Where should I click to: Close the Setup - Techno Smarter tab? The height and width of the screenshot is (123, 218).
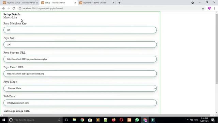75,3
